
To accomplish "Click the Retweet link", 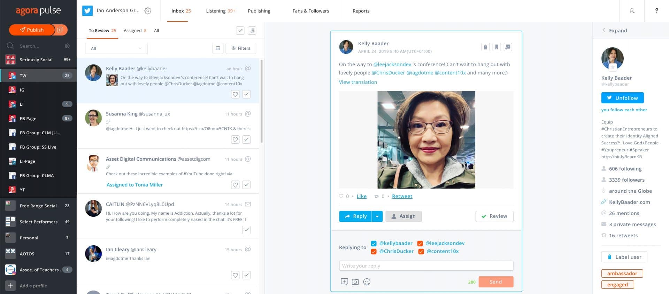I will [x=402, y=197].
